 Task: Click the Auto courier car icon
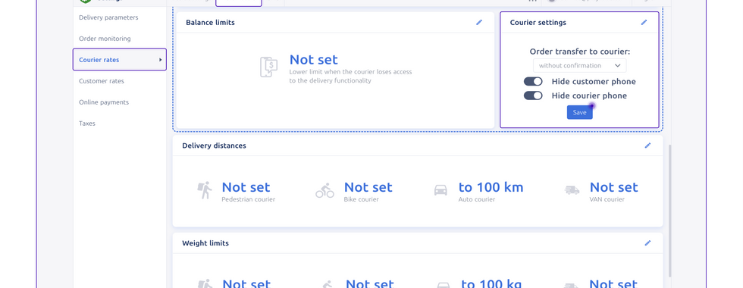coord(440,190)
